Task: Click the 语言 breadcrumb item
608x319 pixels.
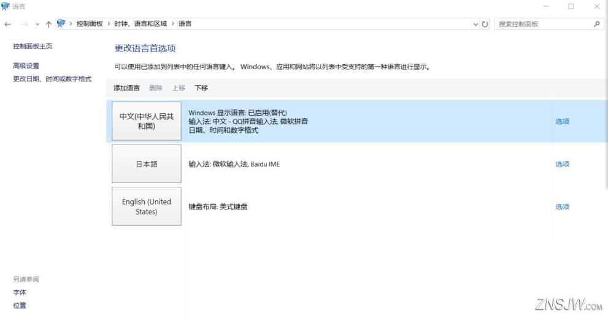Action: [185, 24]
